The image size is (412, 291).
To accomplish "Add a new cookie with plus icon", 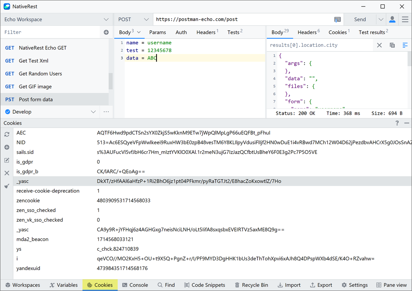I will coord(7,147).
